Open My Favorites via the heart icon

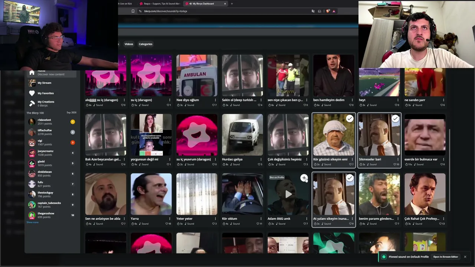coord(32,93)
